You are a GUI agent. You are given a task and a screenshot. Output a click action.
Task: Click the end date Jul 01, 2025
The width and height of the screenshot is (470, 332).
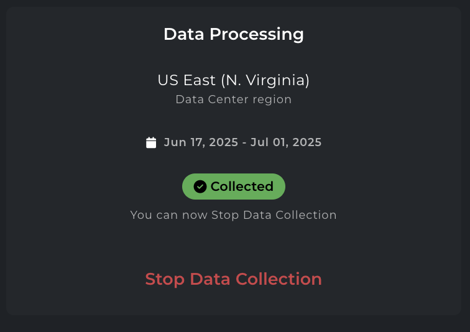pyautogui.click(x=285, y=142)
